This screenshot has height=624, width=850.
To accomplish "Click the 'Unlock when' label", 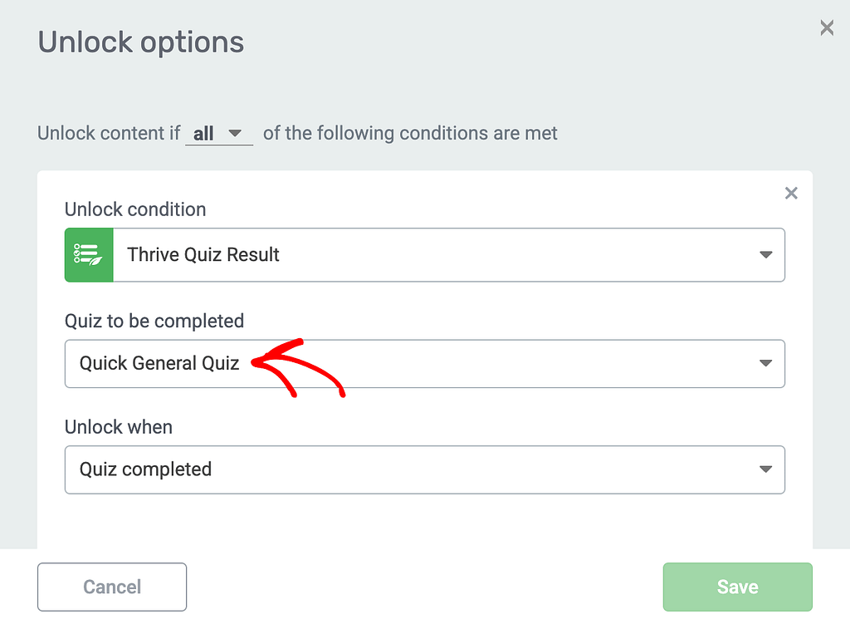I will click(119, 427).
